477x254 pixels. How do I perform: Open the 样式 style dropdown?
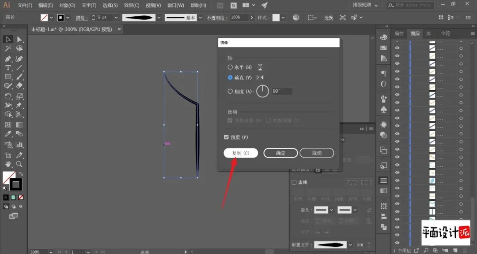click(283, 18)
